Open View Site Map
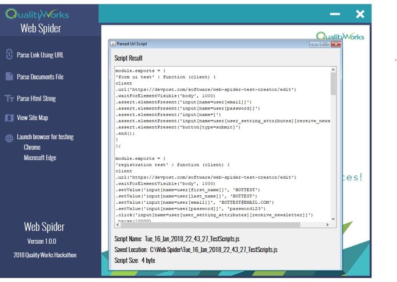 pos(33,118)
